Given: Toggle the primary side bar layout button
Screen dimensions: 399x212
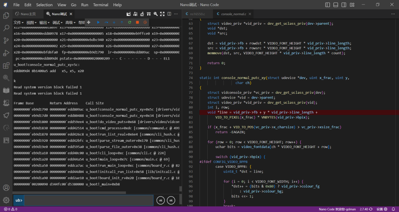Looking at the screenshot, I should pyautogui.click(x=328, y=5).
